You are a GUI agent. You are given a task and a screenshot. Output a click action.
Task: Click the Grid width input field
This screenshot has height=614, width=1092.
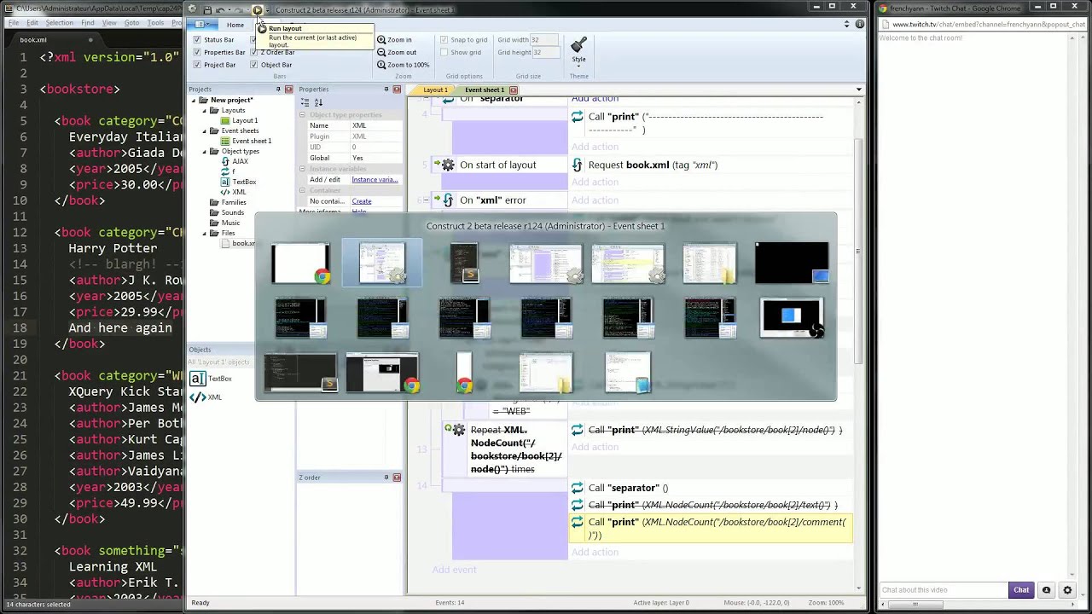click(x=544, y=40)
